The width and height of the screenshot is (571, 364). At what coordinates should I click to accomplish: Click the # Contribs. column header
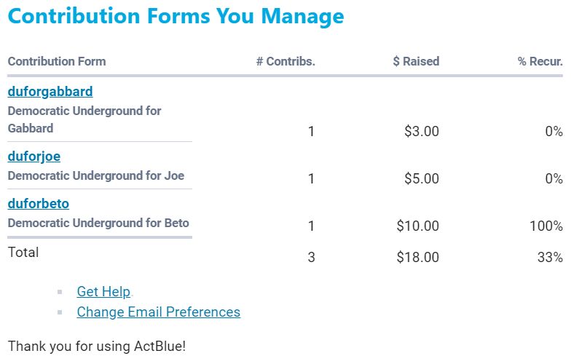285,62
